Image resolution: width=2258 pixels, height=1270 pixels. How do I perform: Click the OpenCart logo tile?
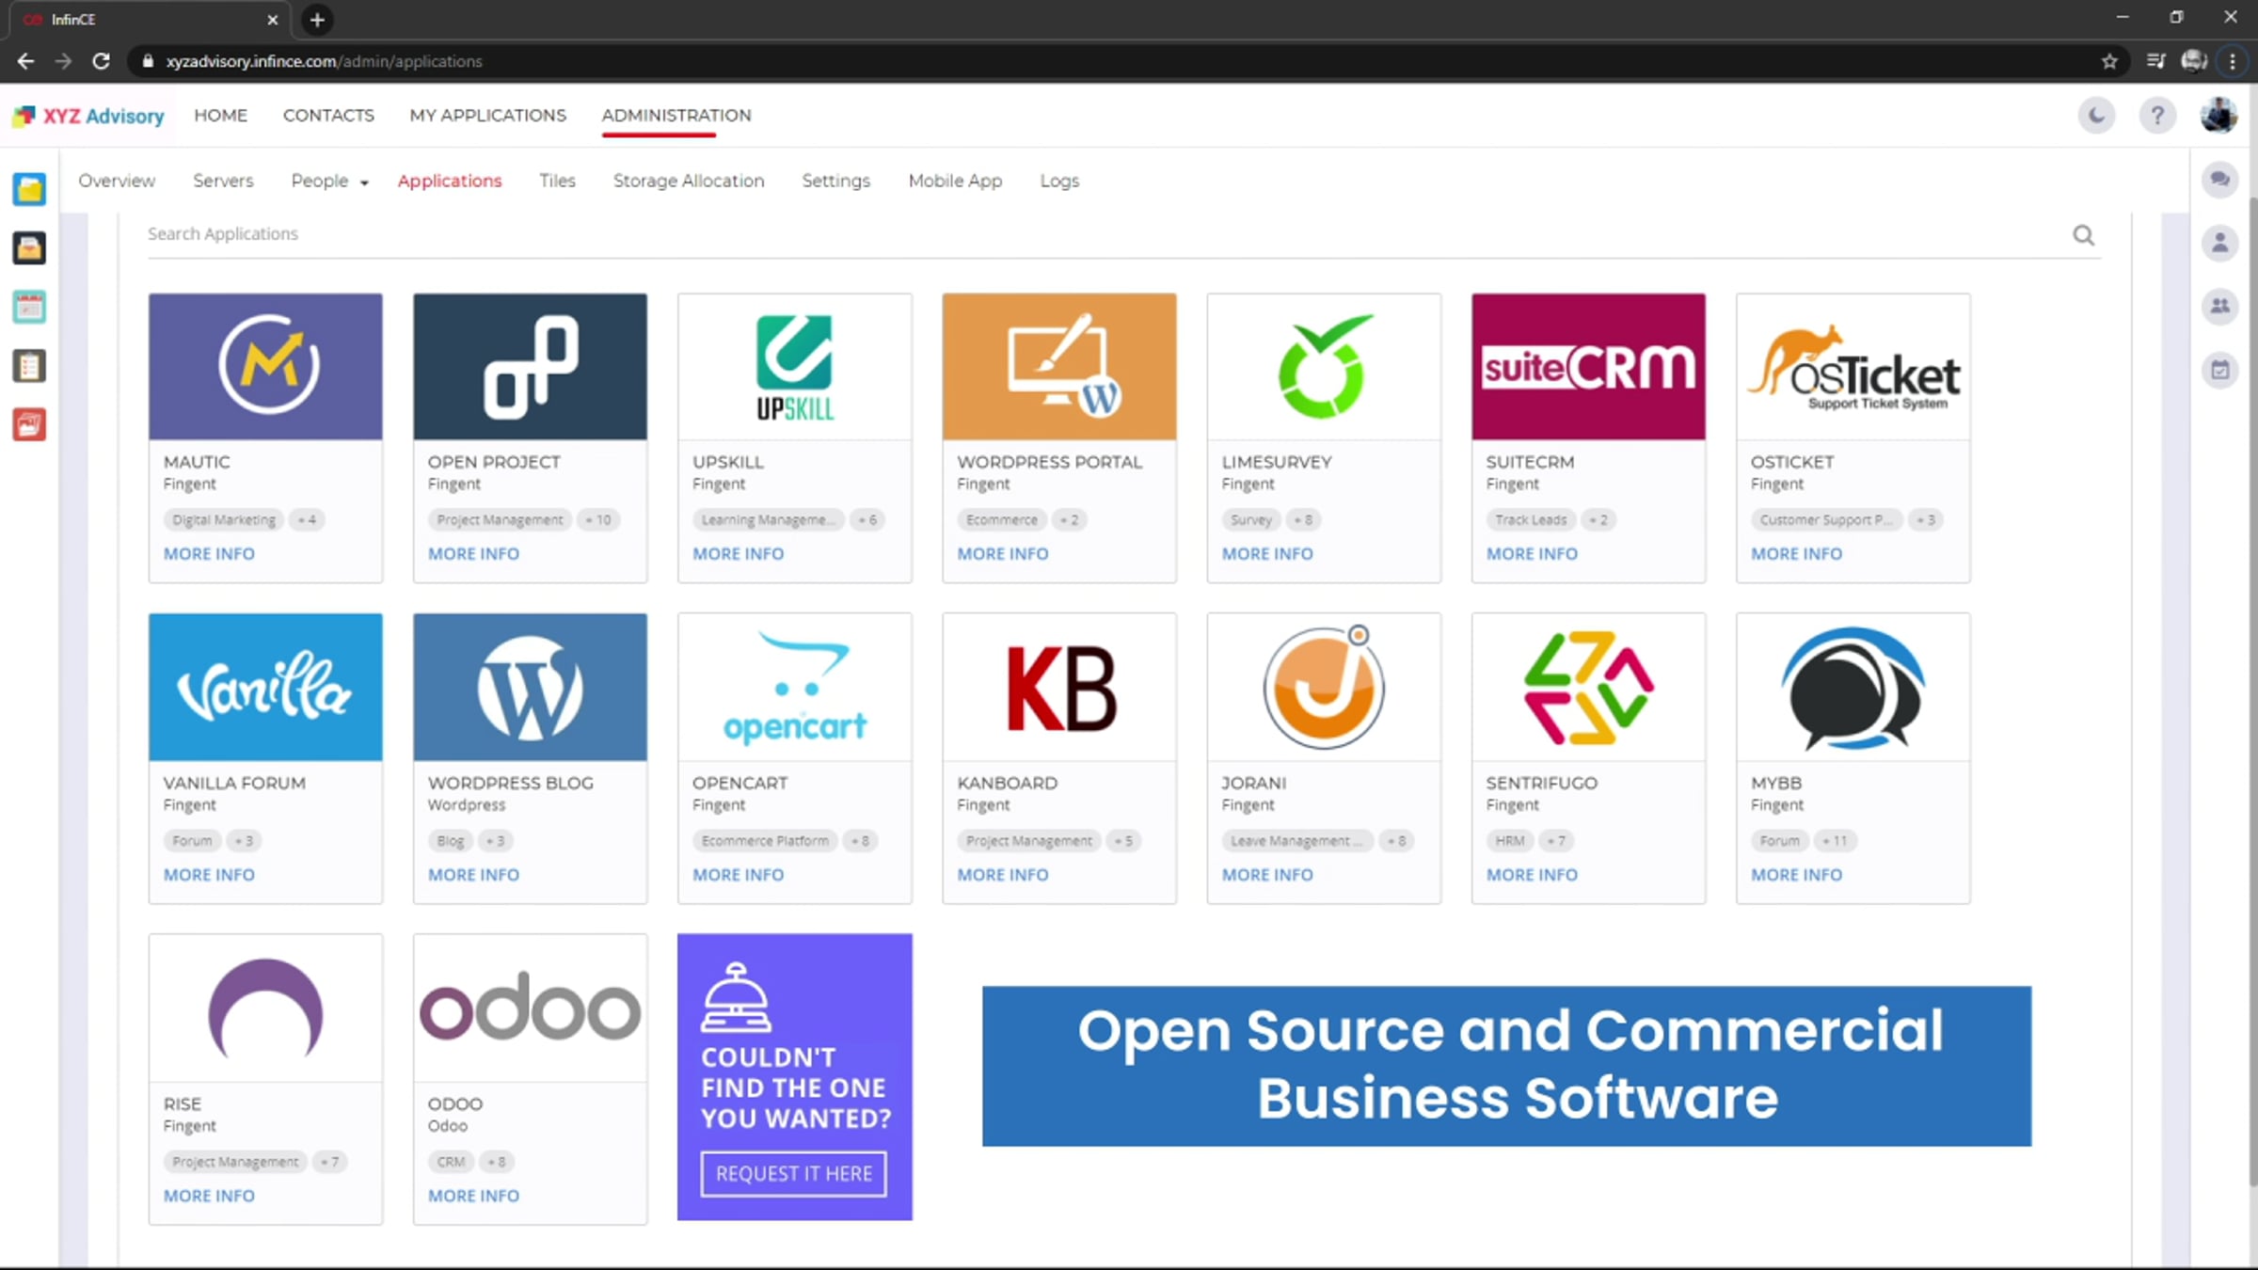pyautogui.click(x=795, y=687)
